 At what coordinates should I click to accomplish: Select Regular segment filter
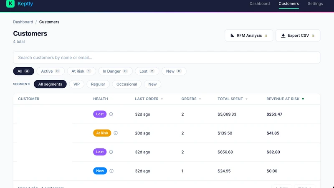click(x=98, y=84)
